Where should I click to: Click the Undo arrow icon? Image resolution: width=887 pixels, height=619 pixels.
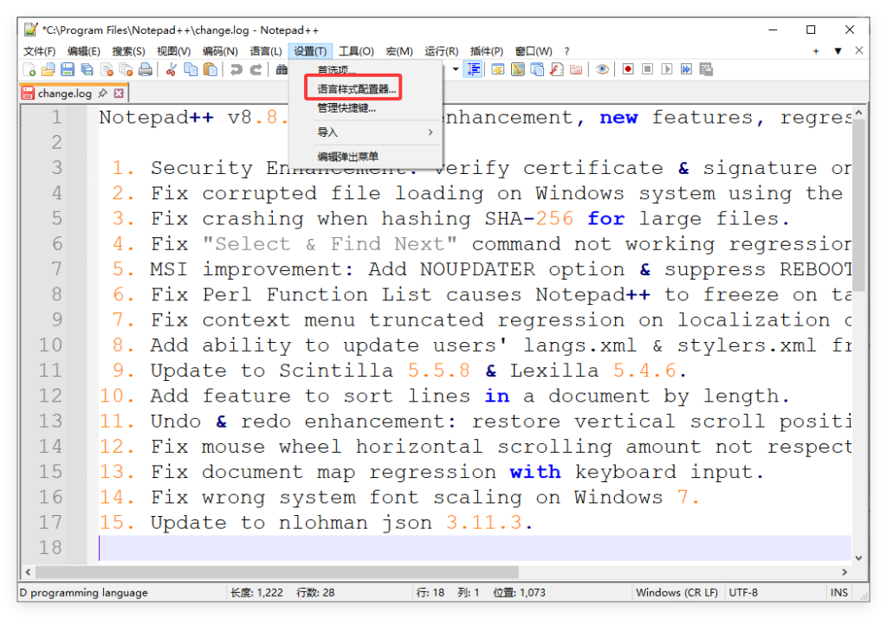pyautogui.click(x=236, y=69)
